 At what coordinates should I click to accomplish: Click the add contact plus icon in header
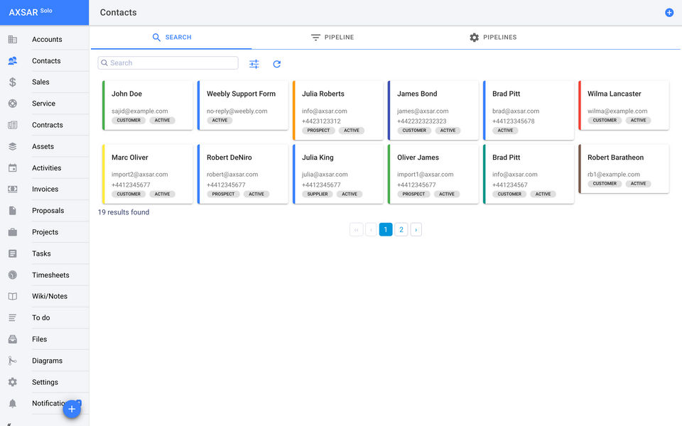point(669,13)
